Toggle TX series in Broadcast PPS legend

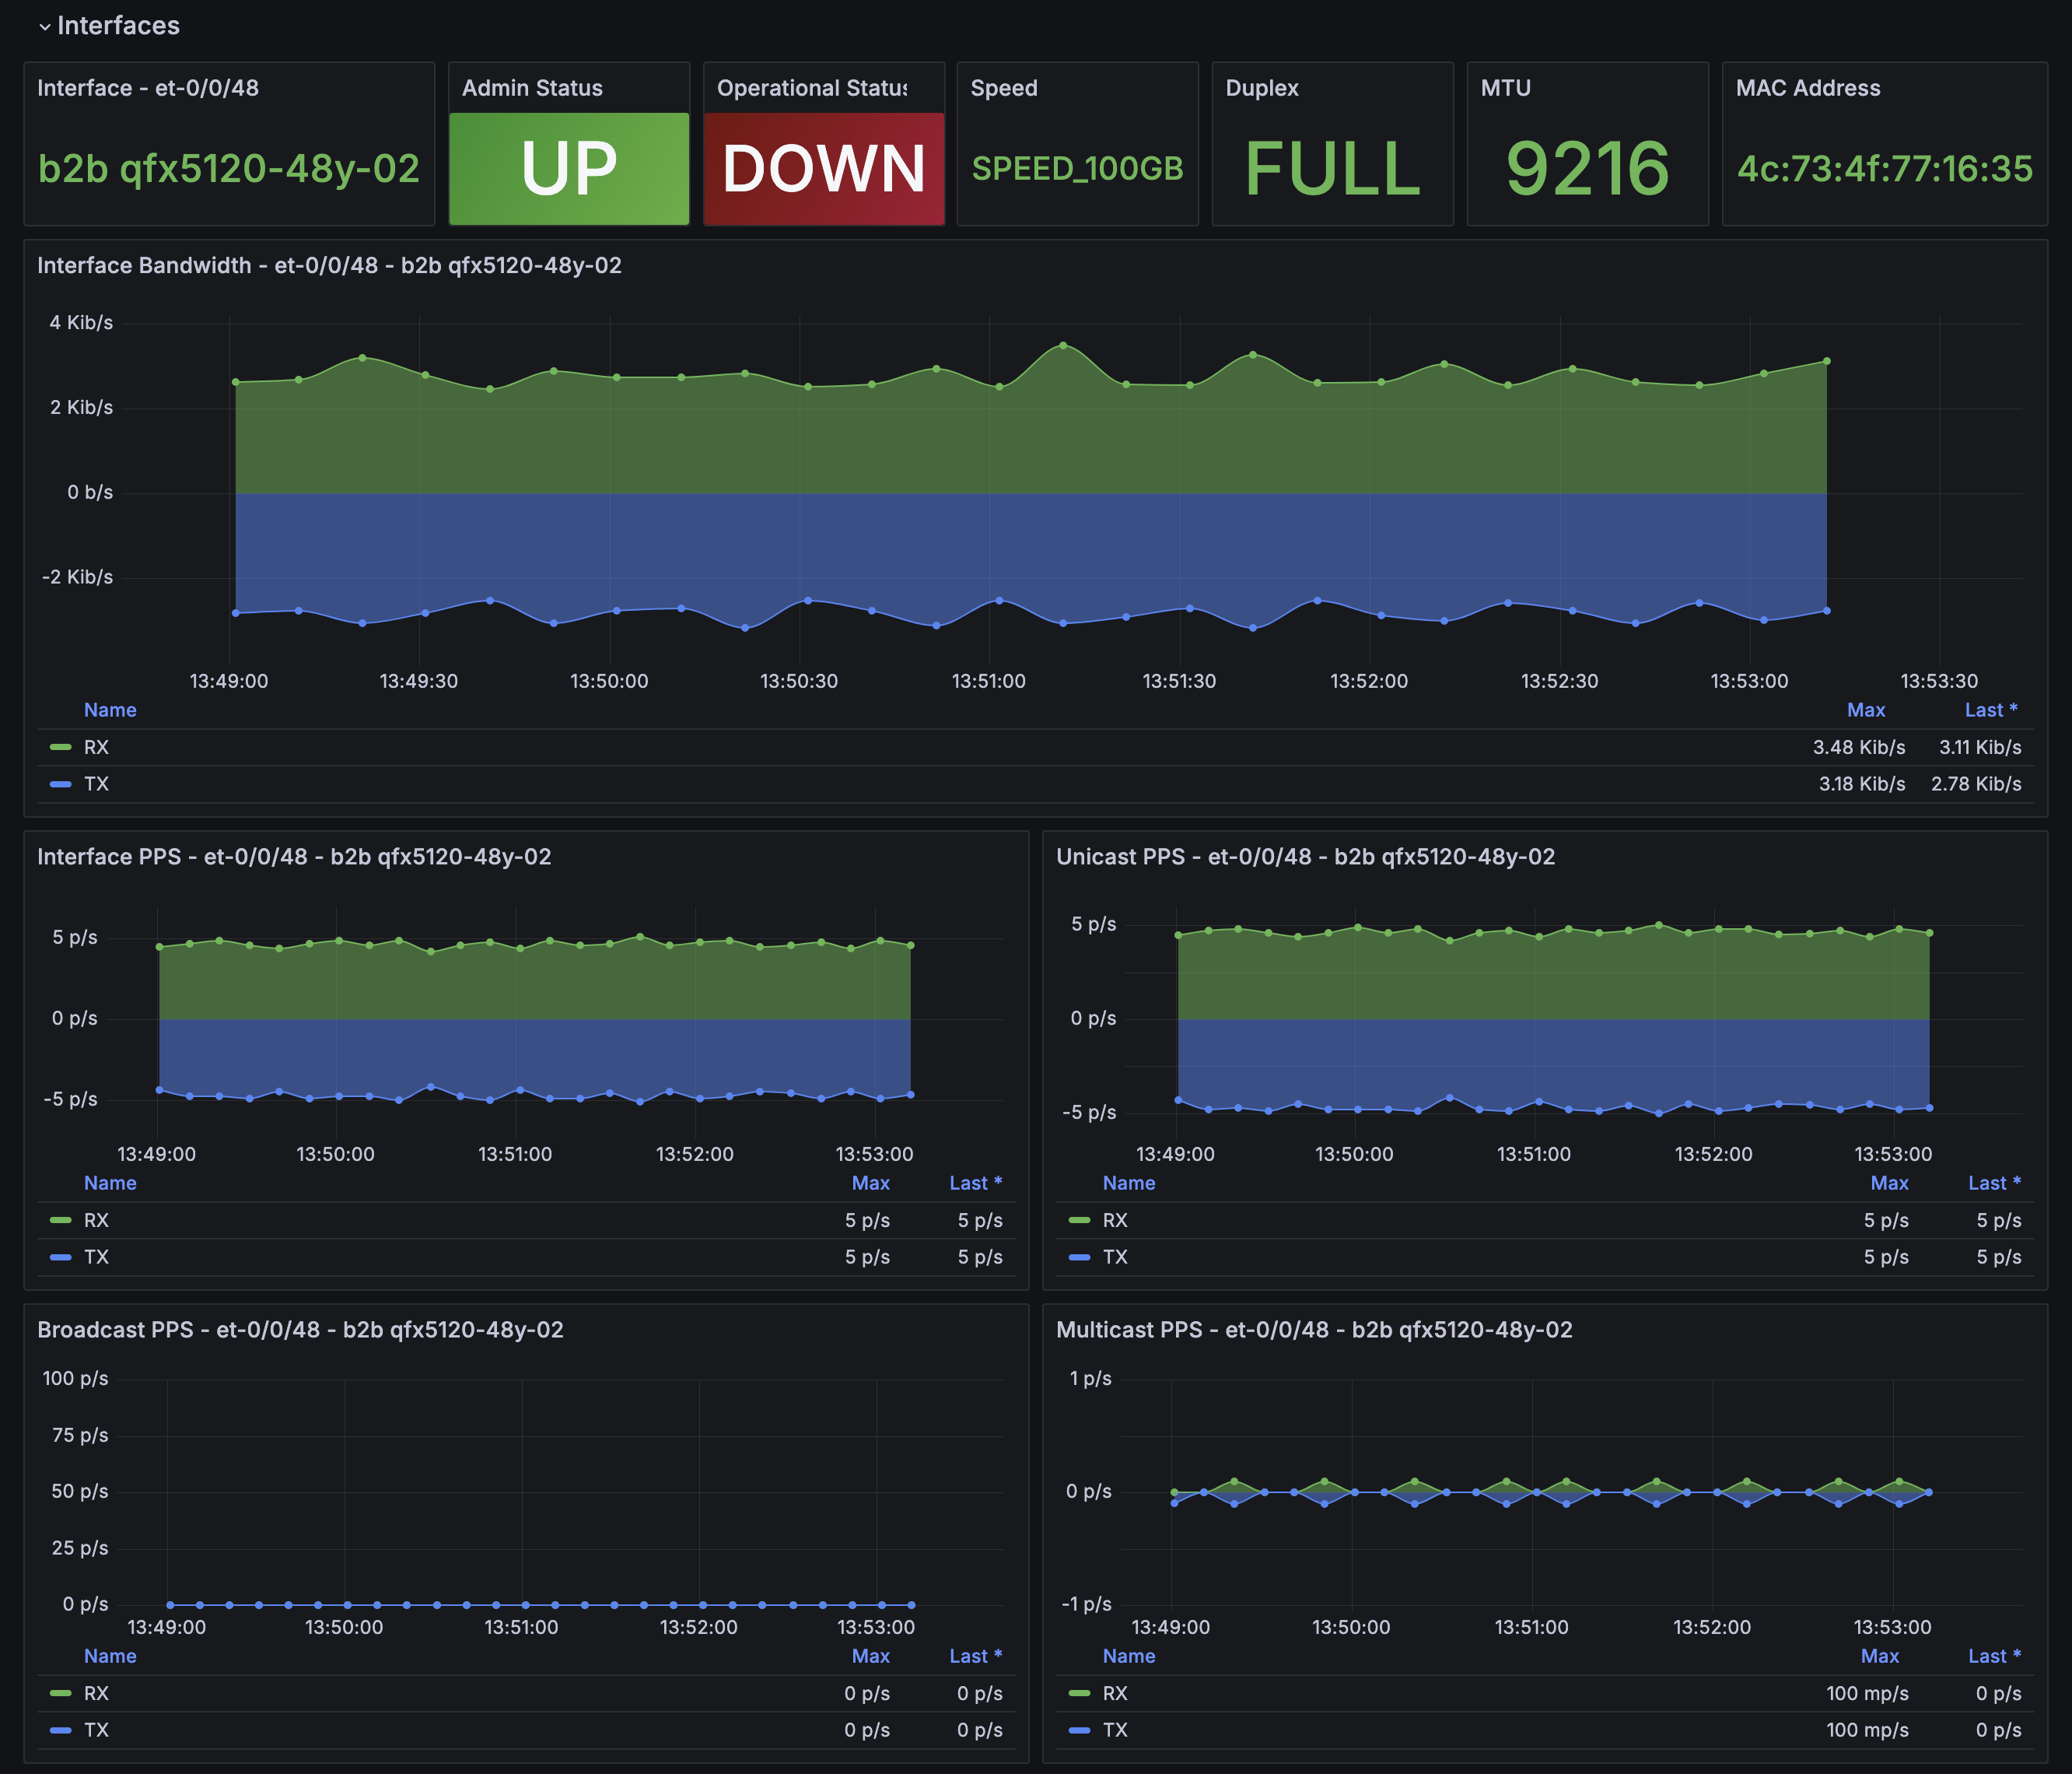[96, 1731]
